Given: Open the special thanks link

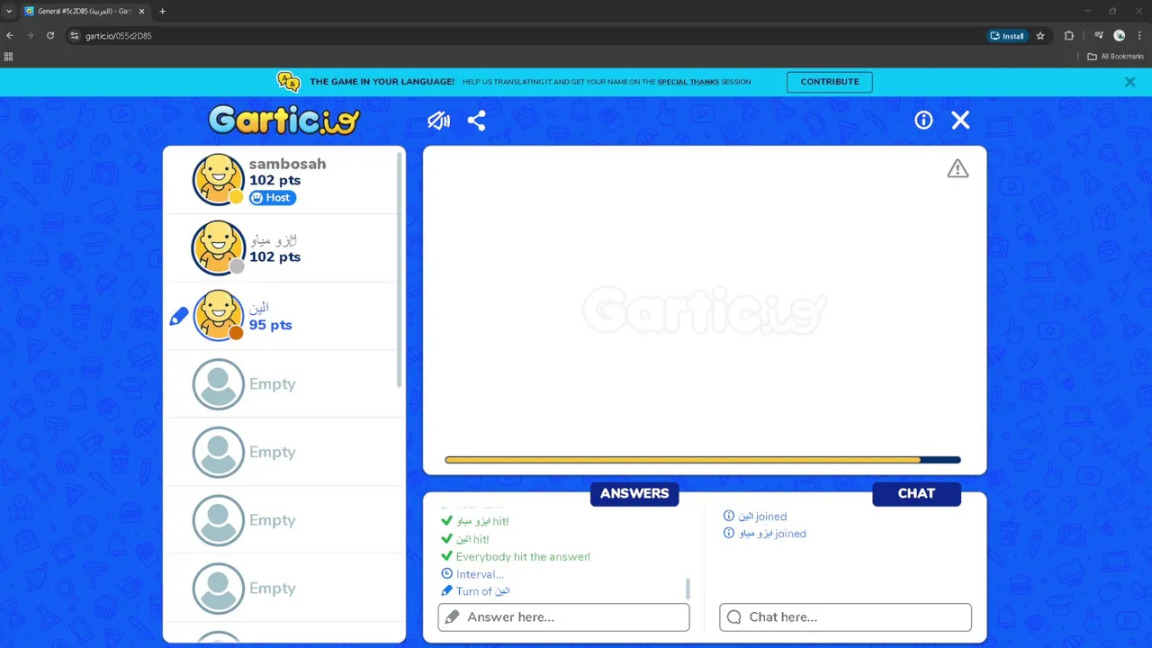Looking at the screenshot, I should tap(688, 82).
